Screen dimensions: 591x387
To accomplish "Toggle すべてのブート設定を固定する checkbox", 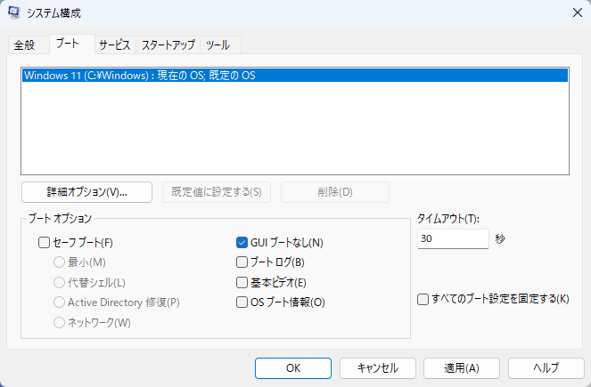I will (423, 299).
